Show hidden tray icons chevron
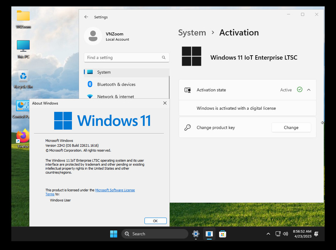This screenshot has width=336, height=250. [x=268, y=234]
